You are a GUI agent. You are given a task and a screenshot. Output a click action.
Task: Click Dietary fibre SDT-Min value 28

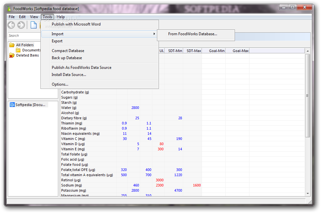pos(180,118)
